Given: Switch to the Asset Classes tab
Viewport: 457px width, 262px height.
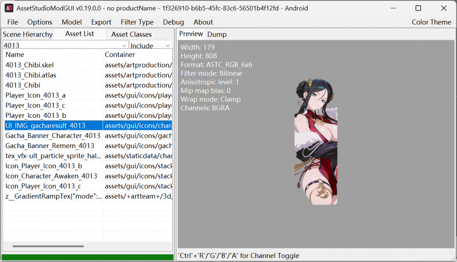Looking at the screenshot, I should pyautogui.click(x=132, y=34).
